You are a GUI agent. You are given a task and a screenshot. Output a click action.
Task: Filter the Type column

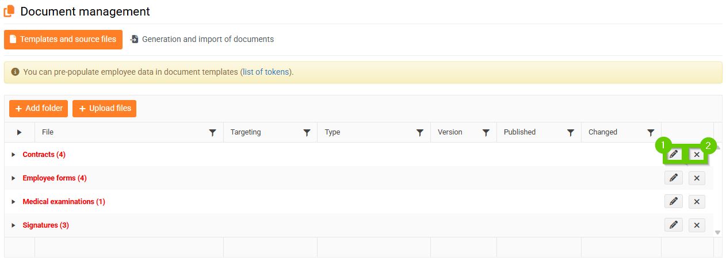pyautogui.click(x=420, y=132)
